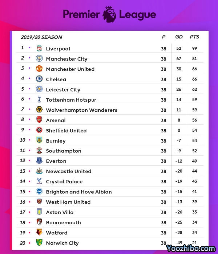Open the Leicester City team name
The width and height of the screenshot is (218, 254).
[63, 90]
